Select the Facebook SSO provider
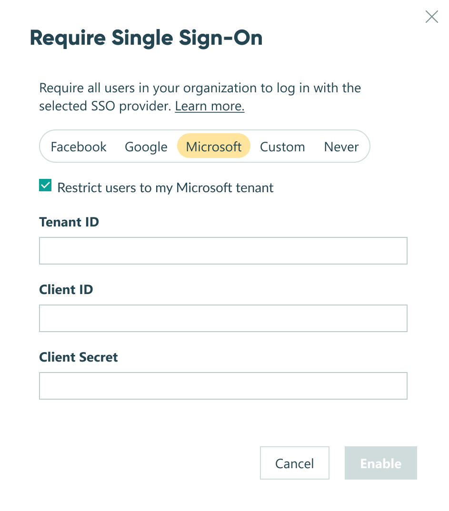 point(79,147)
